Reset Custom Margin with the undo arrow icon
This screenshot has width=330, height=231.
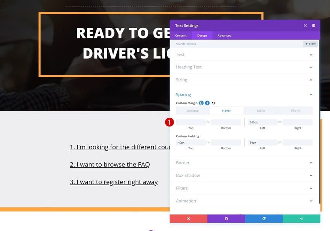213,103
